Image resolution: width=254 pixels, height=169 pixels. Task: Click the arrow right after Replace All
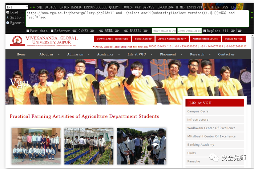point(233,31)
